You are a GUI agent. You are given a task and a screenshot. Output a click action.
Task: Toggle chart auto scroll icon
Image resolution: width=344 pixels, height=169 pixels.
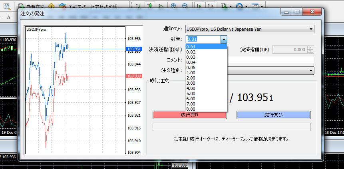click(199, 6)
